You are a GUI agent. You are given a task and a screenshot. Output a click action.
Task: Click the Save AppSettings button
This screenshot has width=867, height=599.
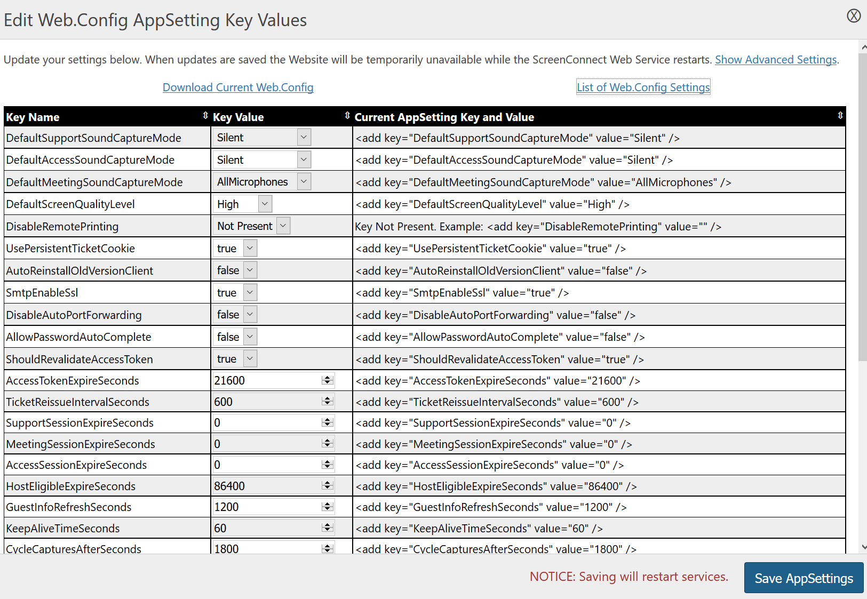[x=804, y=578]
